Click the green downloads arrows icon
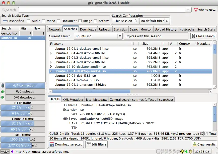Screen dimensions: 218x154 tap(2, 97)
